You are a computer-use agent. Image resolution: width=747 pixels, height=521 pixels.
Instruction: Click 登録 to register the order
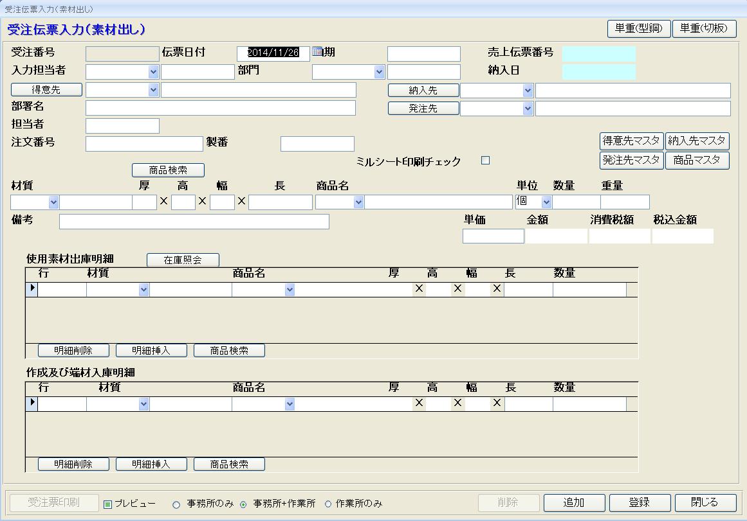[x=640, y=502]
